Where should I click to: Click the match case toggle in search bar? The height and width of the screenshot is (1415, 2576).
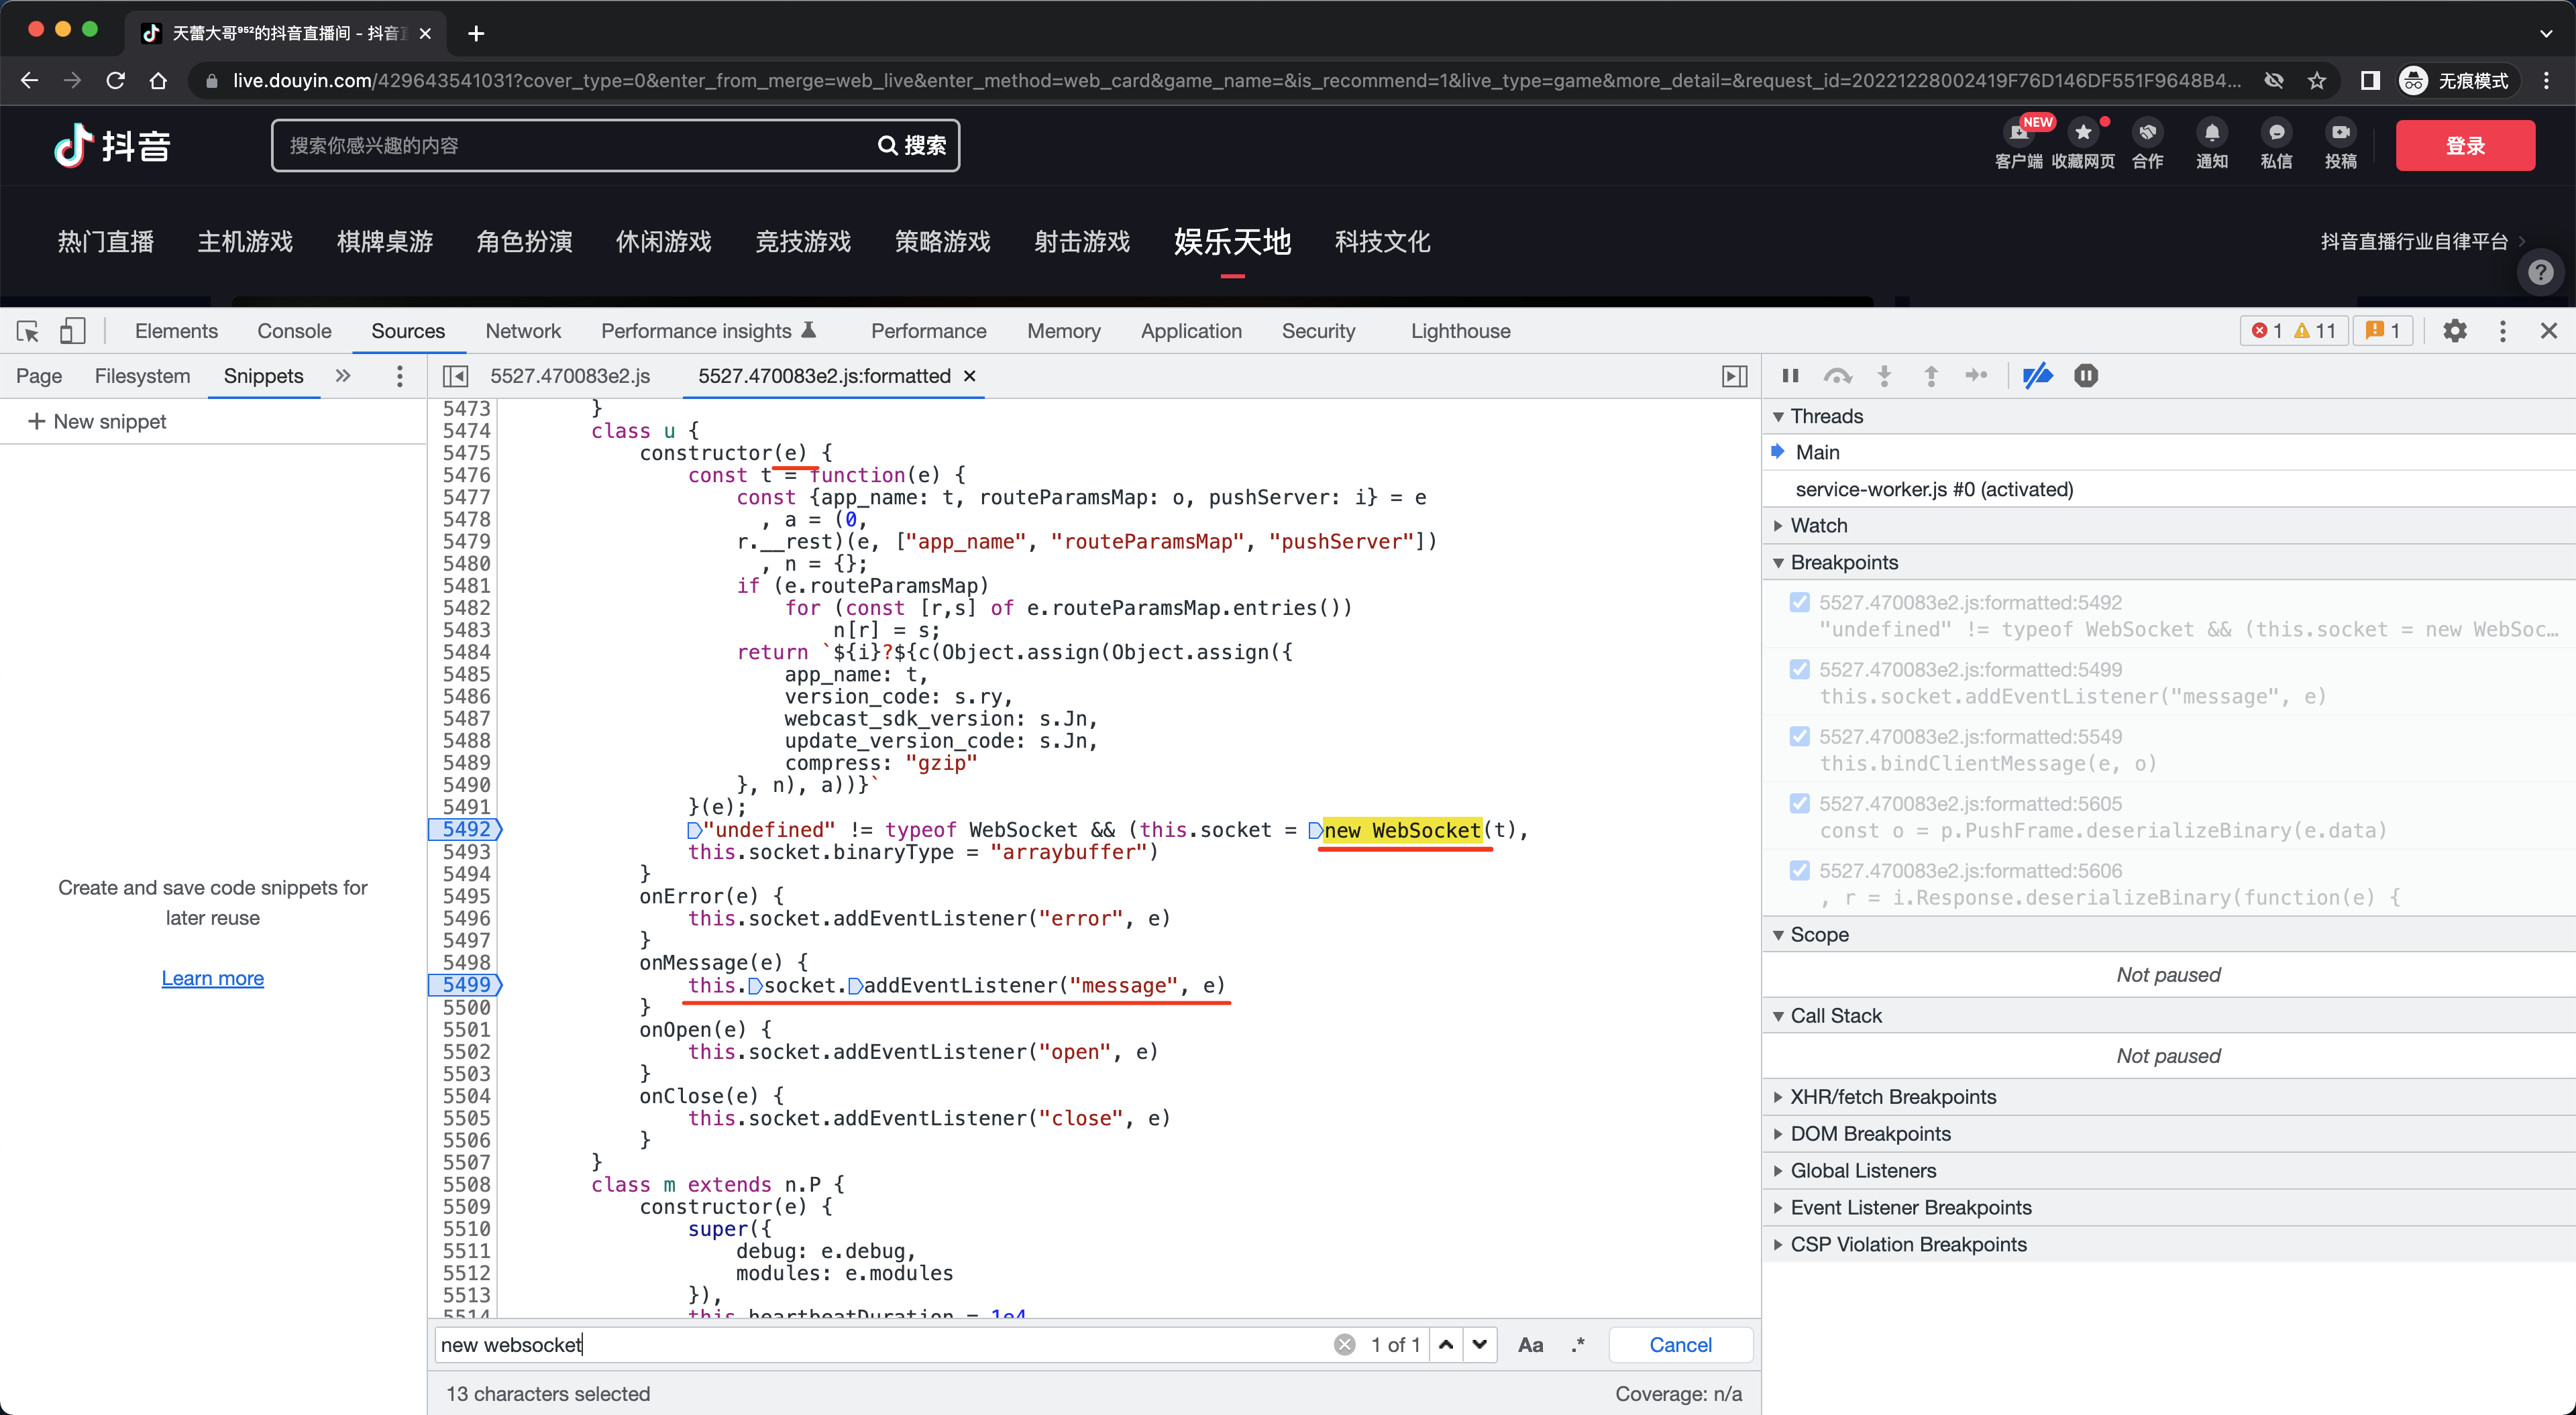[x=1532, y=1343]
